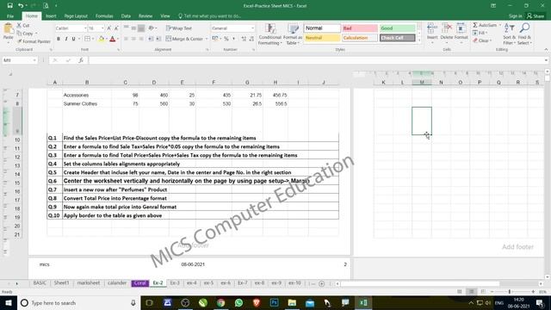Save the workbook from quick access toolbar
Image resolution: width=551 pixels, height=310 pixels.
coord(9,6)
